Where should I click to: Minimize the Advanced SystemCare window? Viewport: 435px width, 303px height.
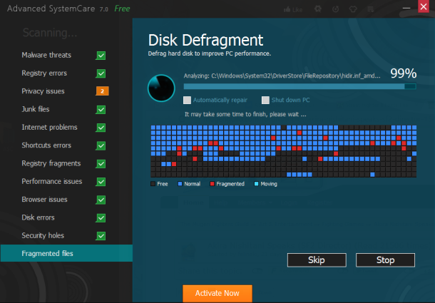click(x=406, y=8)
